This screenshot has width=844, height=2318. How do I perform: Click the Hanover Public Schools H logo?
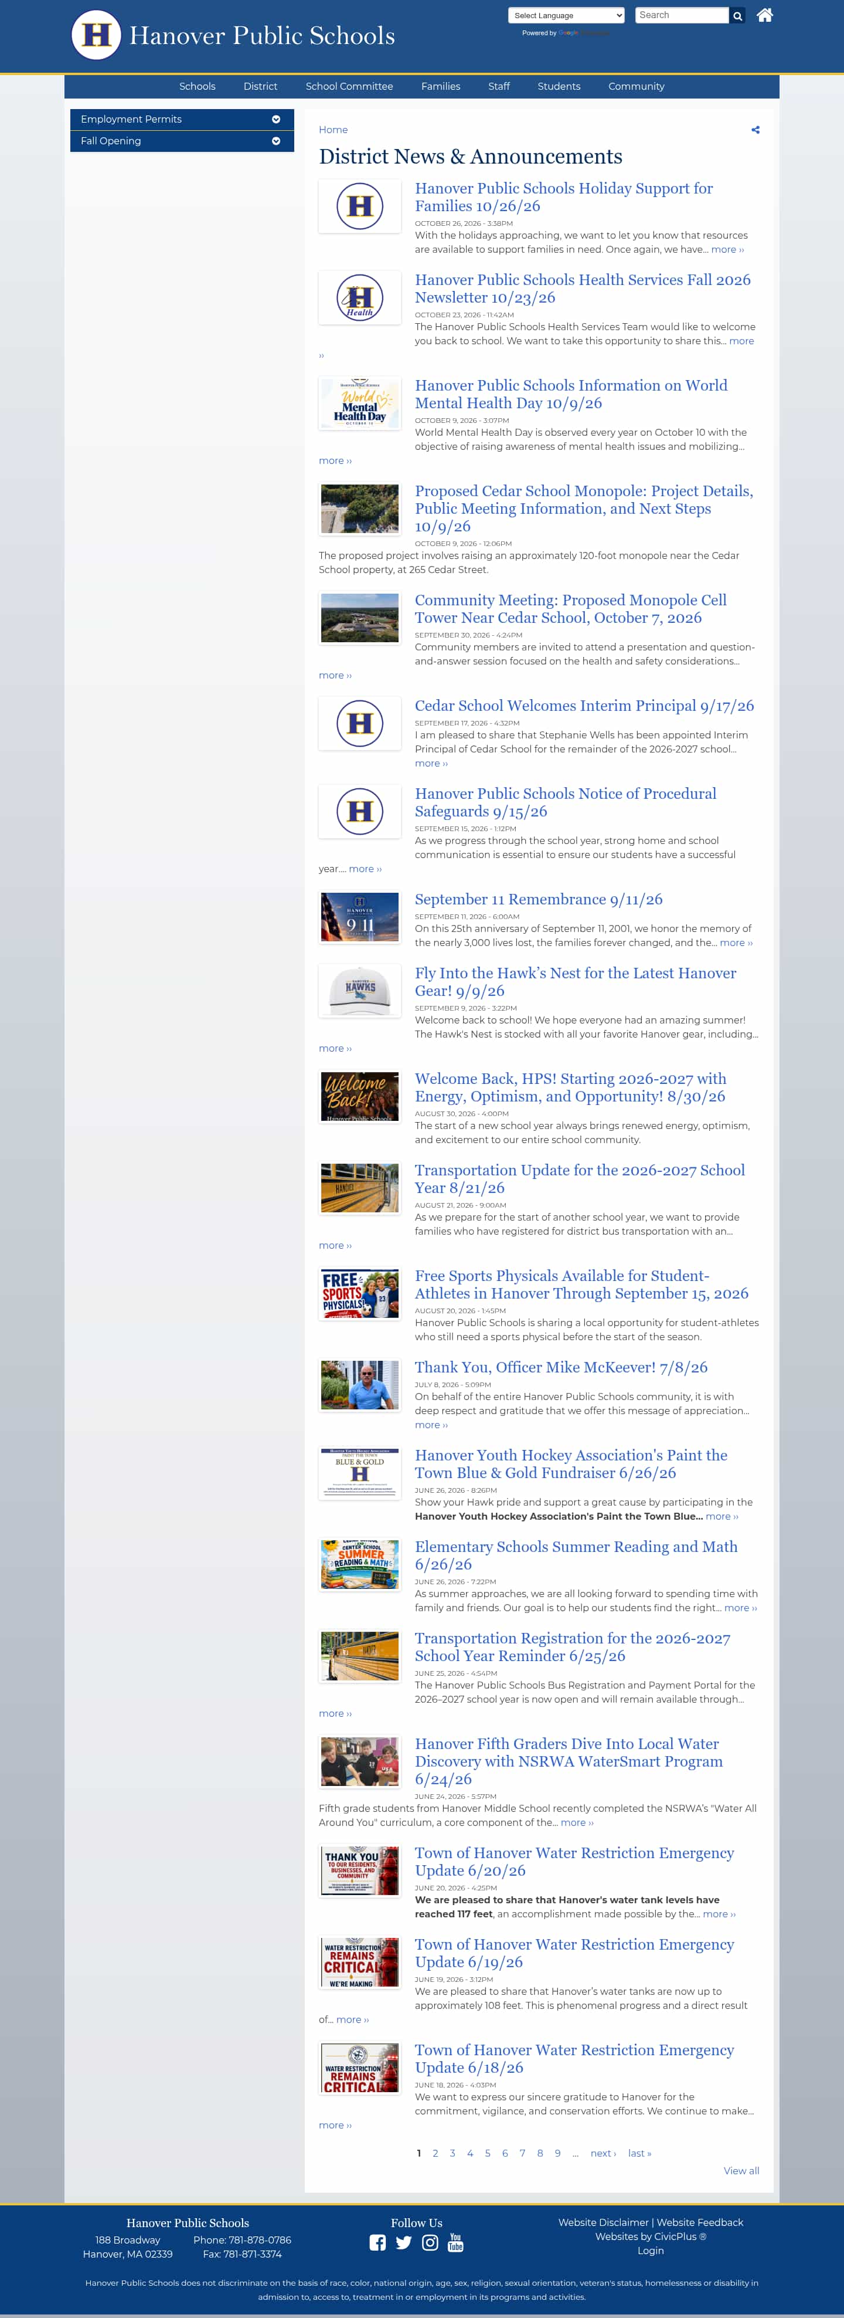(96, 35)
